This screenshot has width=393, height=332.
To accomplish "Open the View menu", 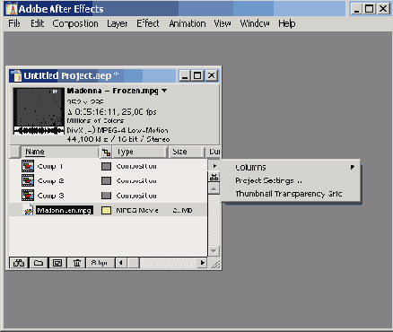I will coord(223,23).
